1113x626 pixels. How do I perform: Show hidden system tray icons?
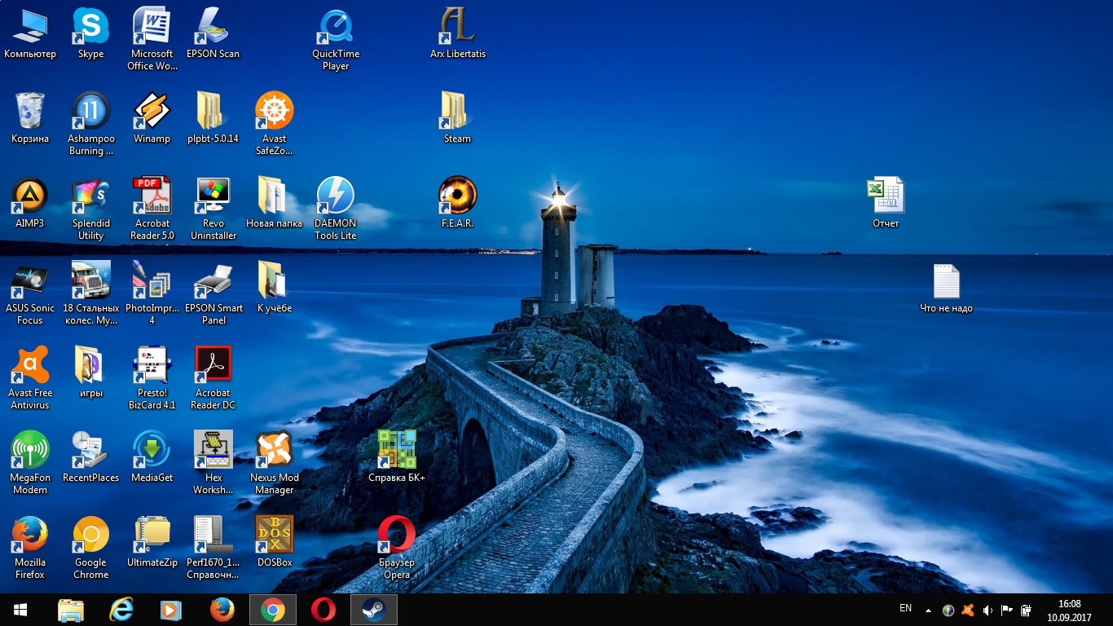point(928,610)
